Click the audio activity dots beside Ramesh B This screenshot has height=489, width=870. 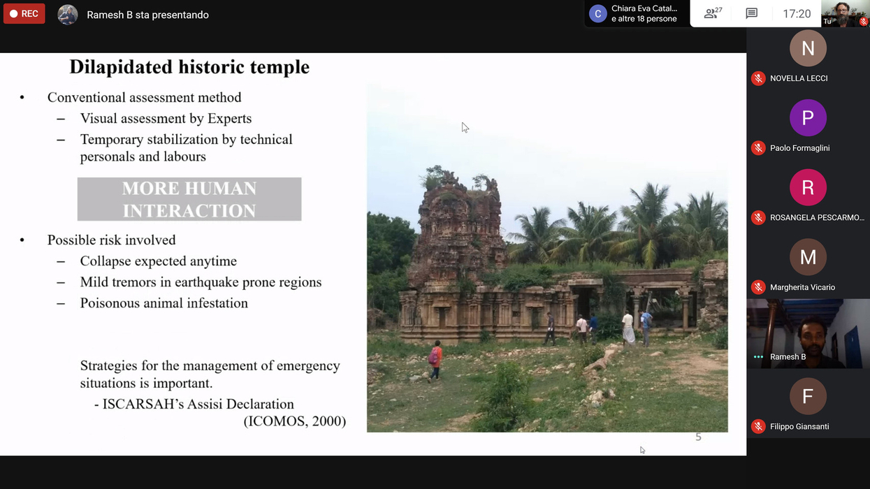pos(758,357)
